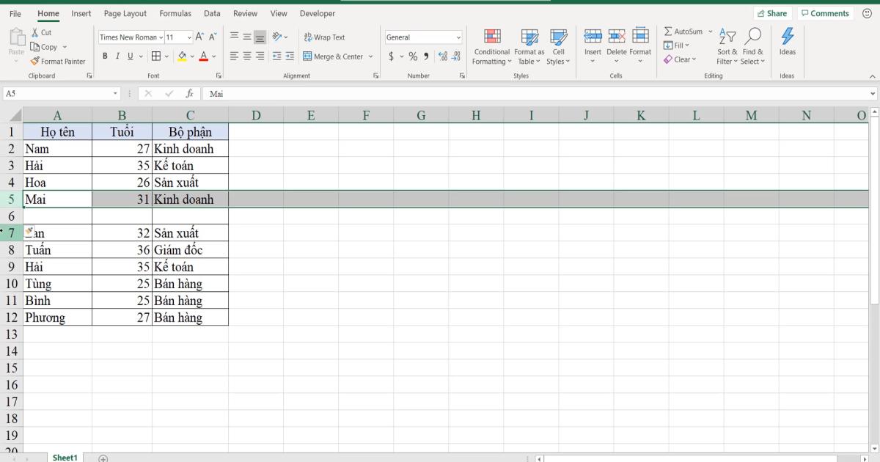The image size is (880, 462).
Task: Open the Developer tab
Action: tap(317, 13)
